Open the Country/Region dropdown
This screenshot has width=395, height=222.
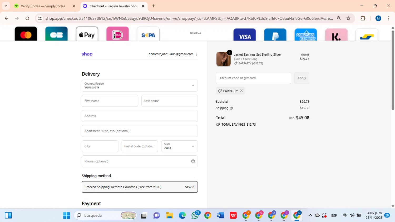140,86
